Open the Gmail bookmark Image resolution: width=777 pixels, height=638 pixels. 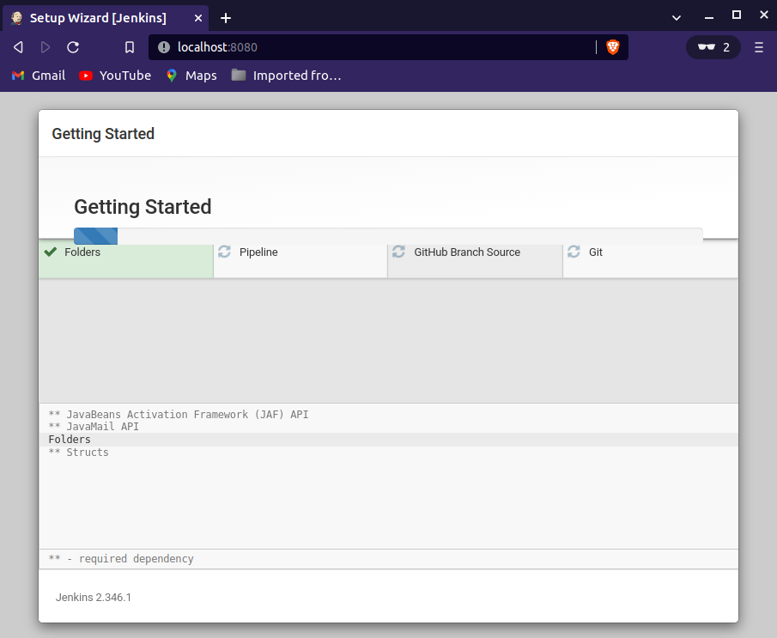pyautogui.click(x=39, y=76)
